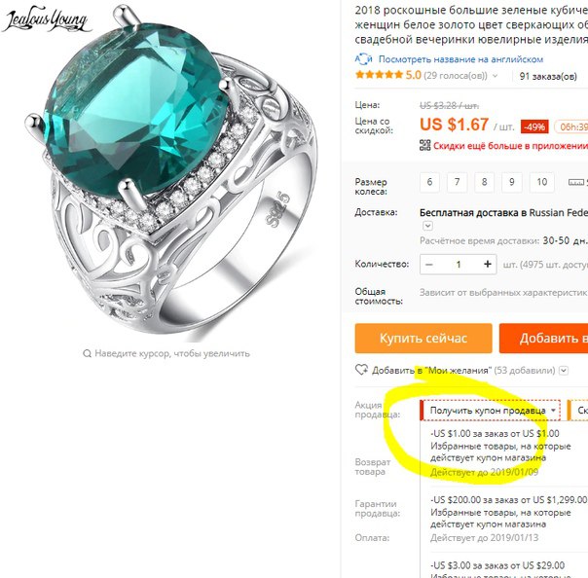Click the green gemstone ring product image
Image resolution: width=588 pixels, height=578 pixels.
[170, 172]
